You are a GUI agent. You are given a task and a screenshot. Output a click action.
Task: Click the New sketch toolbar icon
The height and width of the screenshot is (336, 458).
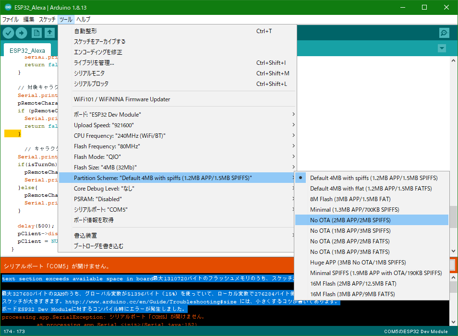click(x=36, y=33)
